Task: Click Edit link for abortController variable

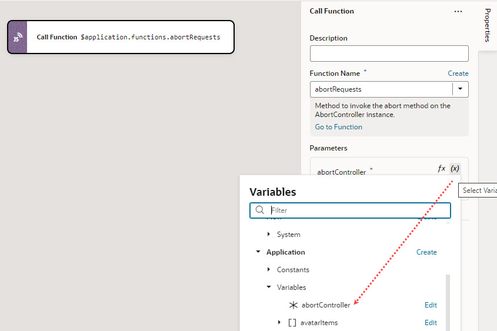Action: coord(431,305)
